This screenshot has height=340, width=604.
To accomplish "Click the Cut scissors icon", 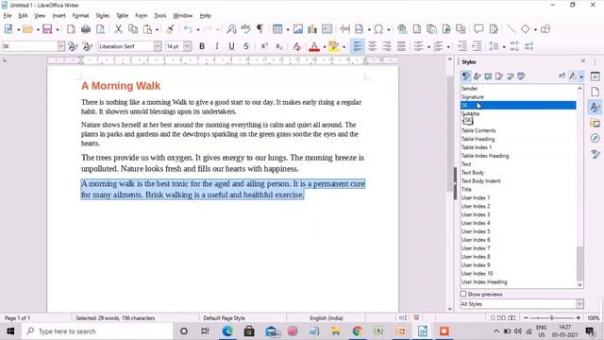I will pos(118,29).
